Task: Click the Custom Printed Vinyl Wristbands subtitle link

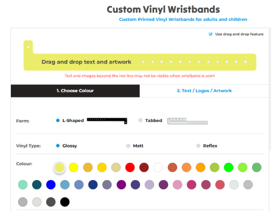Action: click(x=183, y=19)
